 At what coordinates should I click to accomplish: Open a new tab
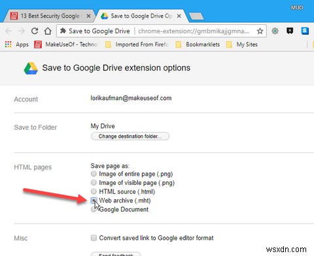coord(196,16)
